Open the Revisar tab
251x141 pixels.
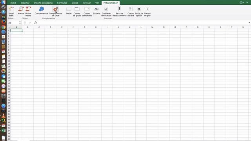(87, 3)
